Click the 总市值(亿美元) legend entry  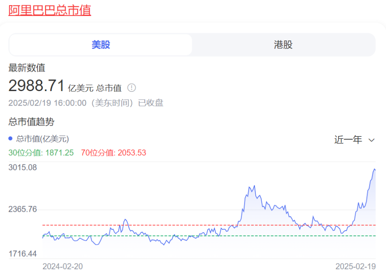[x=39, y=139]
